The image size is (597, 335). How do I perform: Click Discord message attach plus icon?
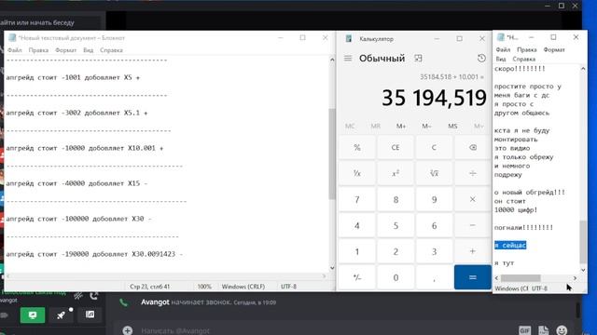click(x=128, y=330)
